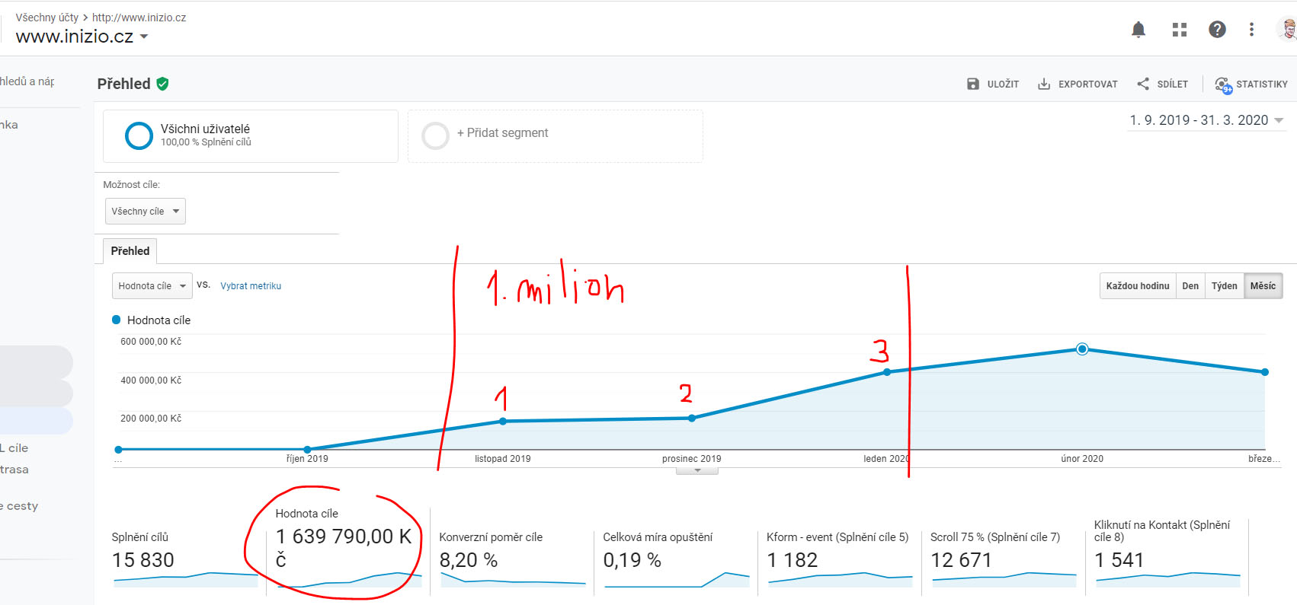This screenshot has width=1297, height=605.
Task: Select the Přehled tab
Action: click(130, 251)
